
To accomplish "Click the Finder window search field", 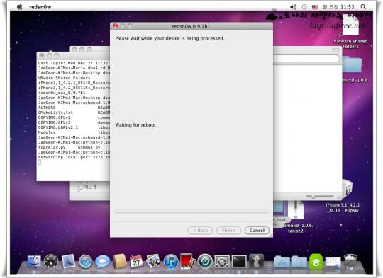I will [x=306, y=59].
